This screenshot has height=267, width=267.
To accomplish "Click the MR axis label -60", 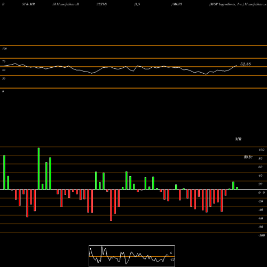I will tap(261, 218).
